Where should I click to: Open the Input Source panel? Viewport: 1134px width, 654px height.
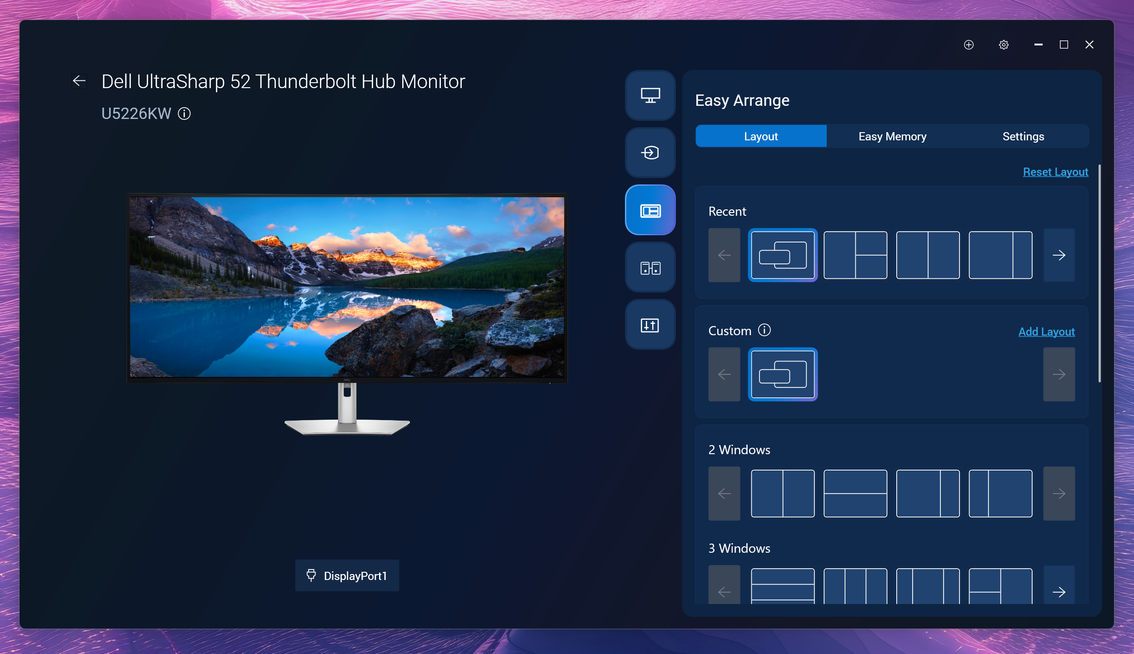(x=649, y=153)
